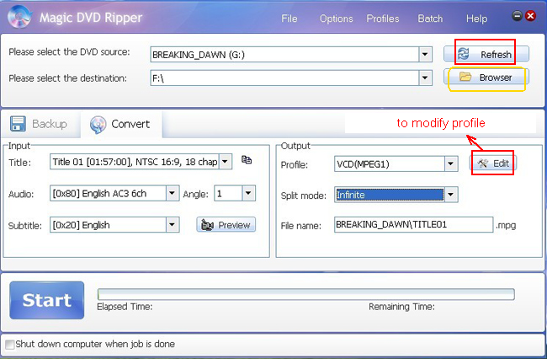
Task: Open the Angle dropdown
Action: (248, 193)
